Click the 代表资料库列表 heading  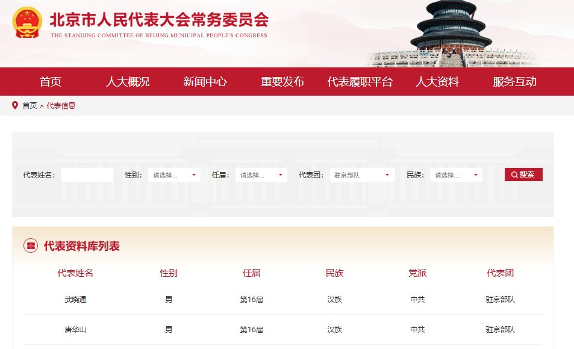point(82,246)
